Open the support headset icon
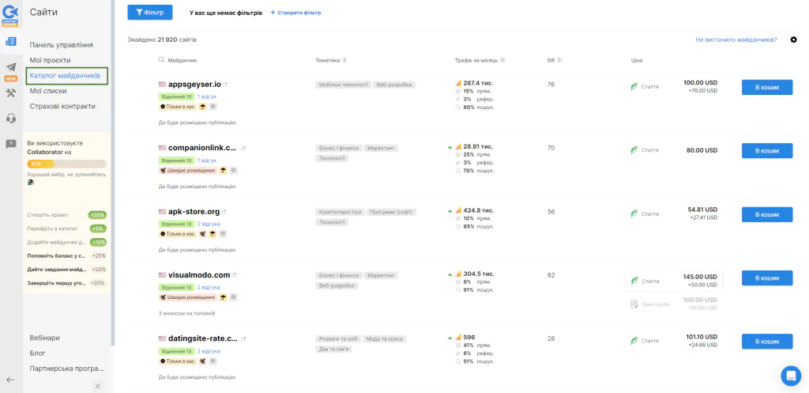The height and width of the screenshot is (393, 809). click(11, 119)
